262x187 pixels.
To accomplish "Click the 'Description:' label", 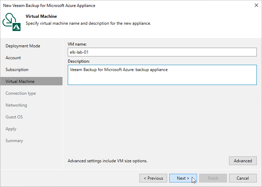I will (x=79, y=61).
